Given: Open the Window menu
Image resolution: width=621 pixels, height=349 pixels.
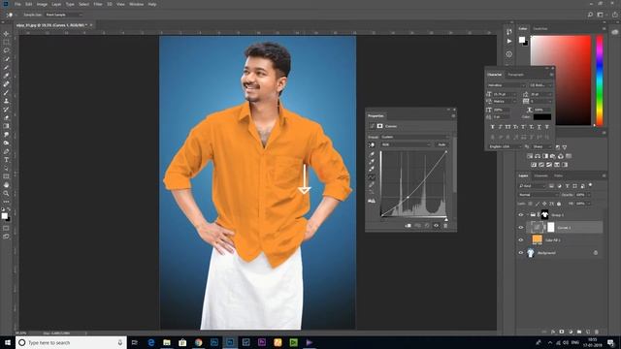Looking at the screenshot, I should [136, 4].
